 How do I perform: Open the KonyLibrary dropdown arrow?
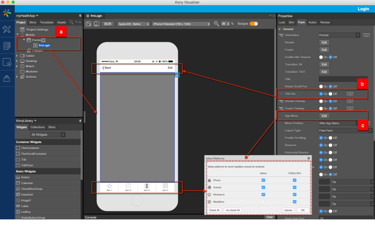35,121
